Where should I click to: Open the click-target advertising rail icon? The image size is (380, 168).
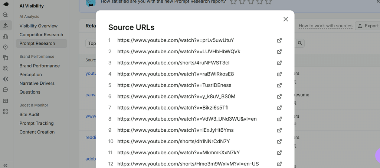(x=5, y=68)
